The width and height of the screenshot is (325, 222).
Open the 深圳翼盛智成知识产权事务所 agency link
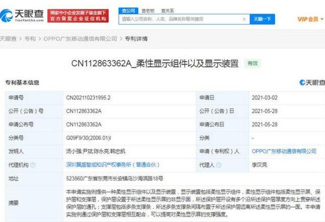(113, 165)
